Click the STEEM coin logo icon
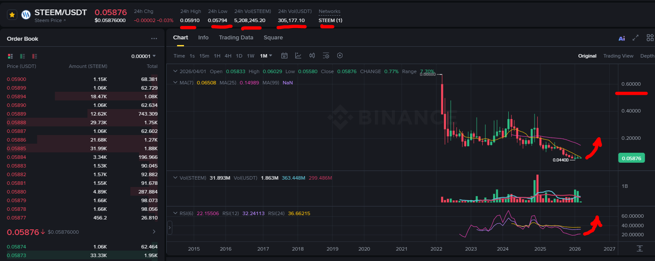The width and height of the screenshot is (655, 261). (x=26, y=15)
